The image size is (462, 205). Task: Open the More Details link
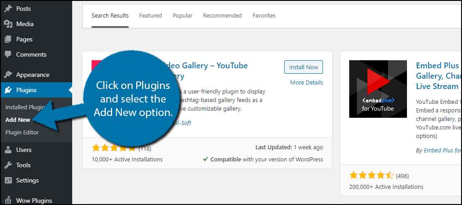(x=306, y=83)
